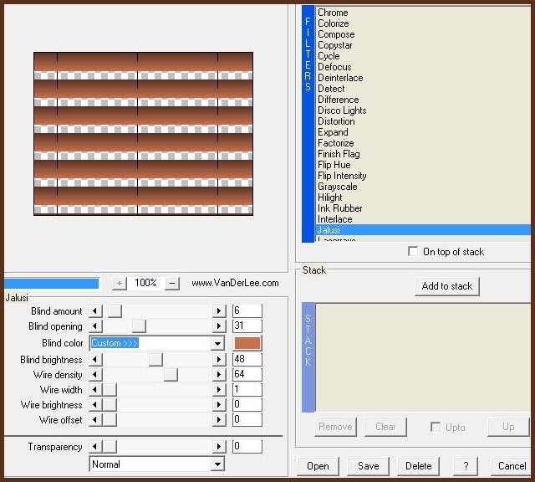Screen dimensions: 535x482
Task: Click the Delete button
Action: tap(418, 466)
